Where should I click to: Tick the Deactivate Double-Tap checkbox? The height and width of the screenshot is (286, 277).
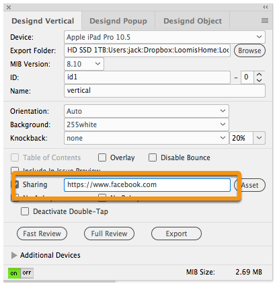tap(25, 211)
